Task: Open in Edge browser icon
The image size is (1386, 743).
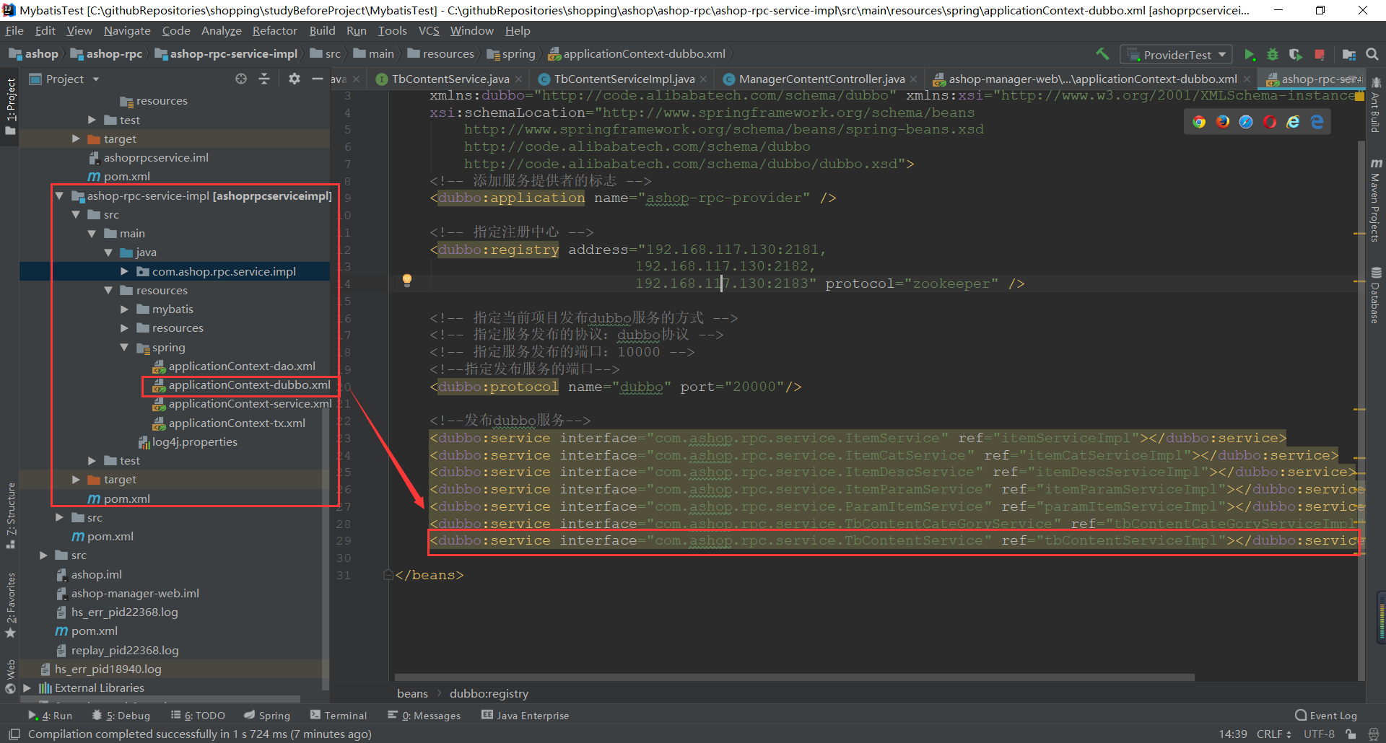Action: pyautogui.click(x=1317, y=122)
